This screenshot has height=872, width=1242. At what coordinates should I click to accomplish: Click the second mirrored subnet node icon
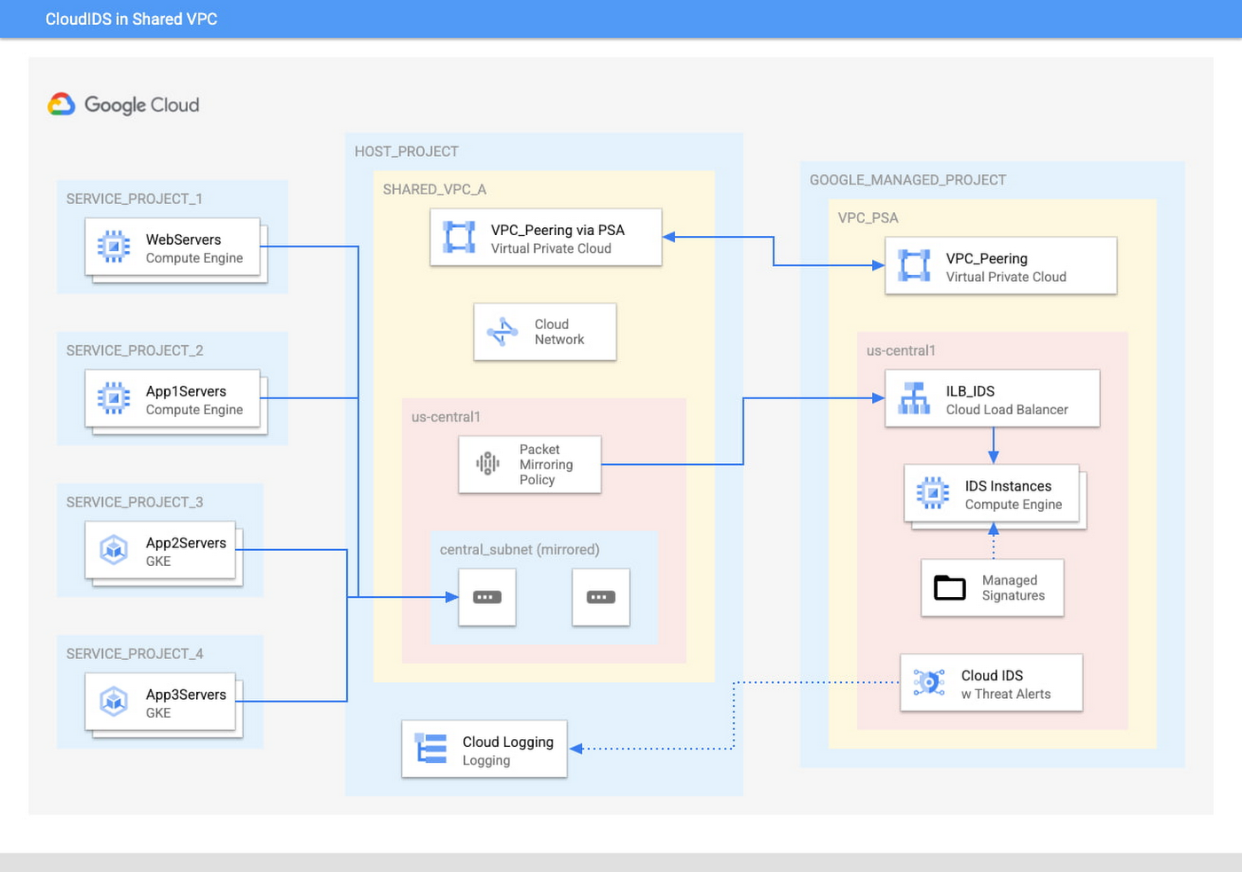pyautogui.click(x=601, y=597)
